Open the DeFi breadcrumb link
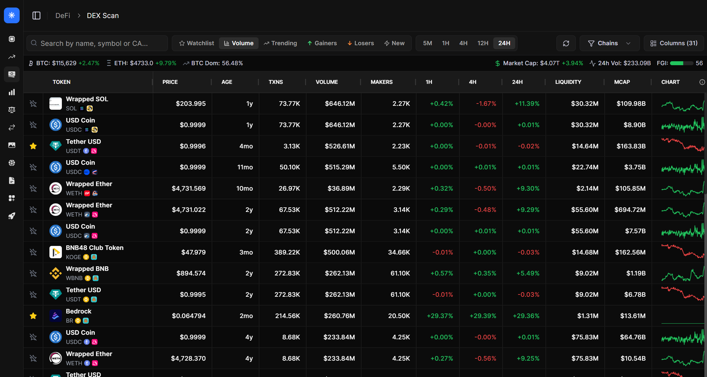This screenshot has width=707, height=377. pyautogui.click(x=63, y=15)
